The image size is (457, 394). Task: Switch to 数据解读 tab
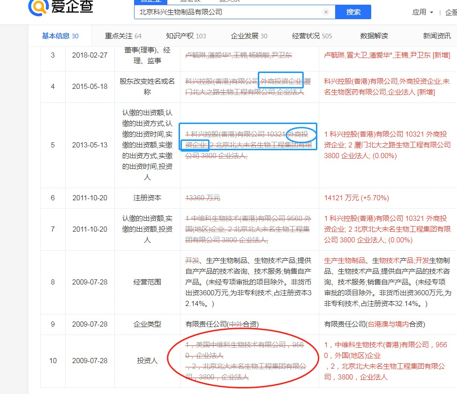374,36
